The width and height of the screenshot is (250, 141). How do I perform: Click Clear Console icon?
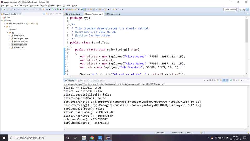(214, 80)
